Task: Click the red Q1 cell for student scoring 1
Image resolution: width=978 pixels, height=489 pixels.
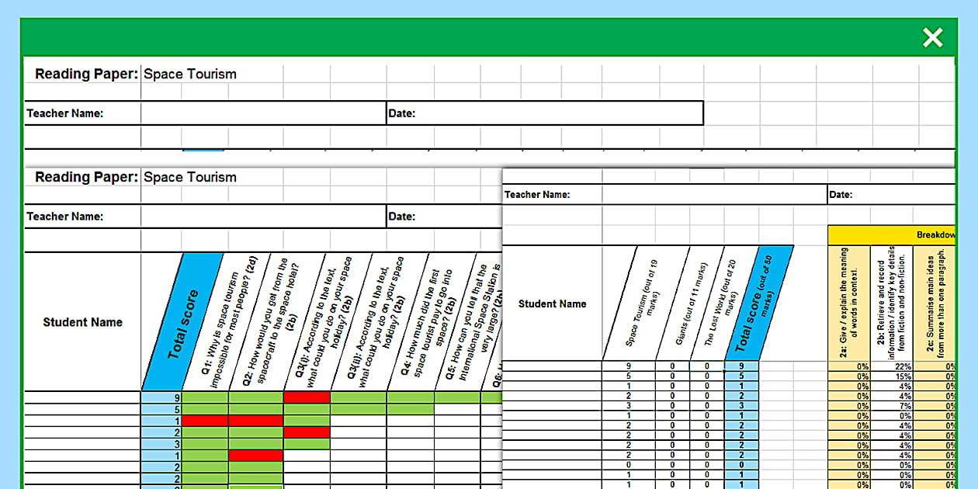Action: click(205, 421)
